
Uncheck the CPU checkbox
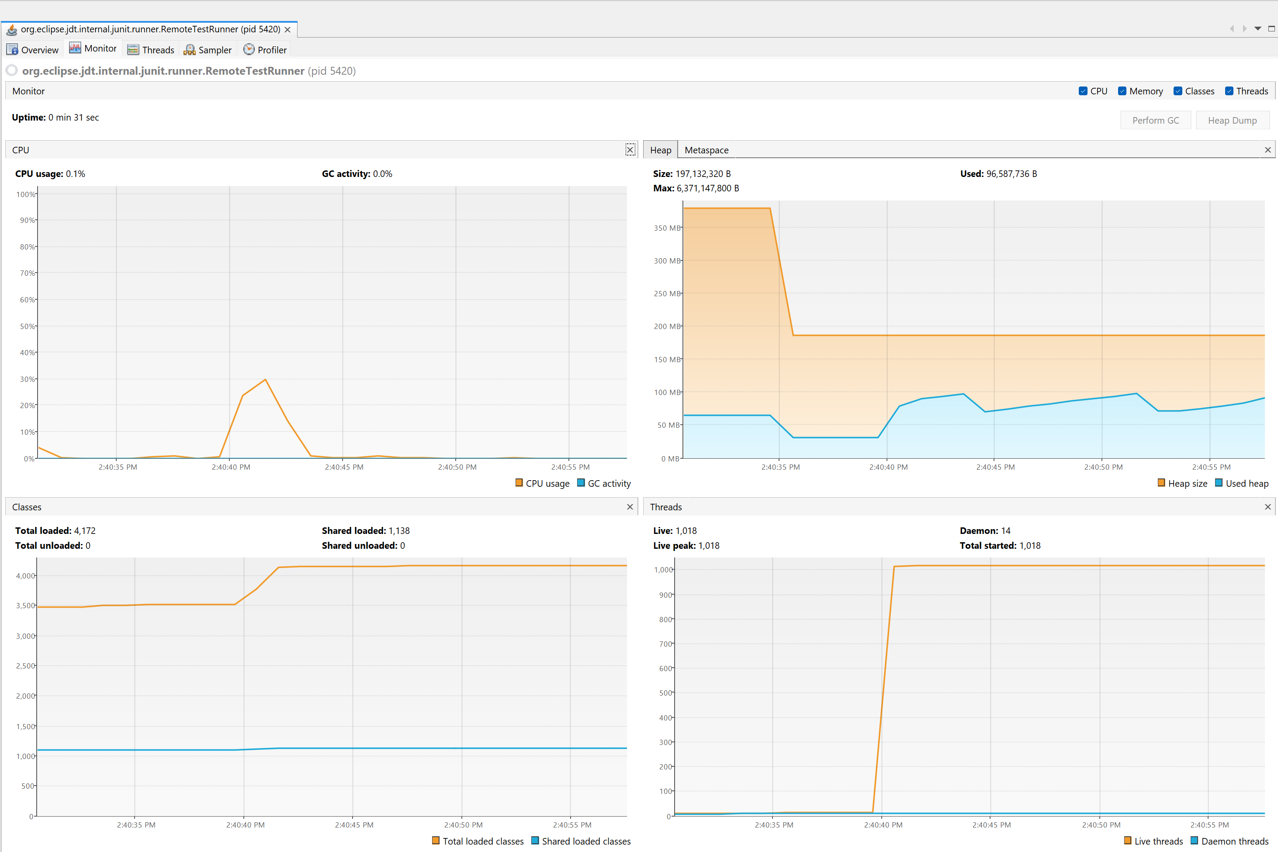click(x=1083, y=91)
